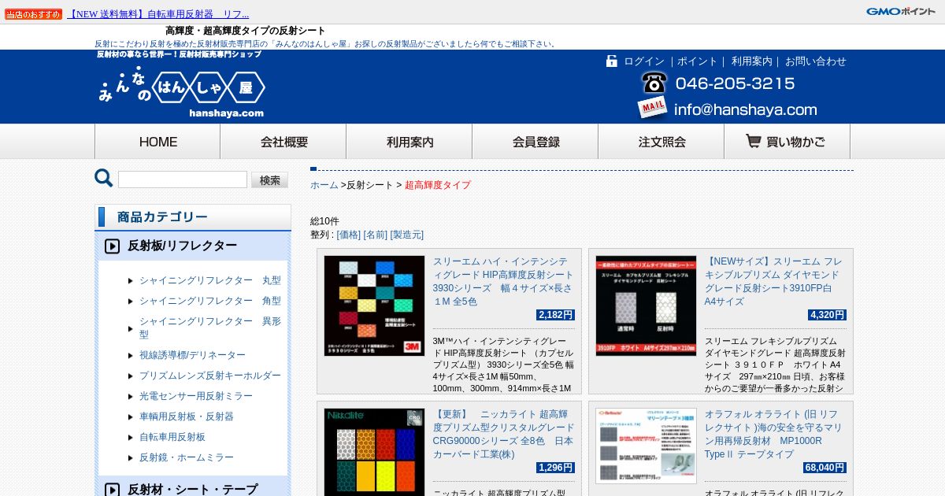The height and width of the screenshot is (496, 945).
Task: Open the 買い物かご menu tab
Action: point(787,142)
